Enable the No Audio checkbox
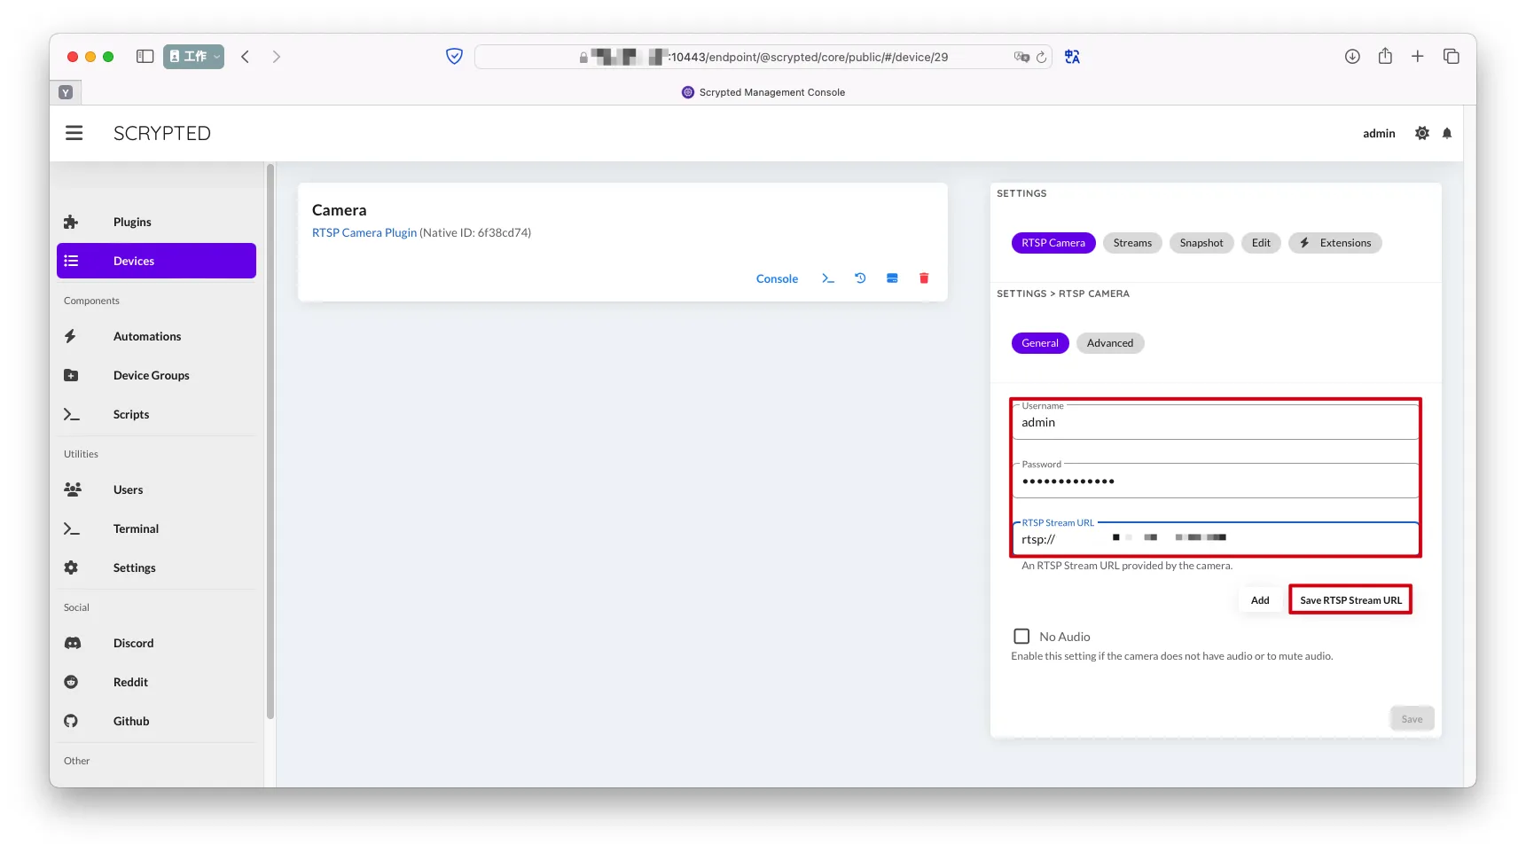The image size is (1526, 853). point(1021,637)
